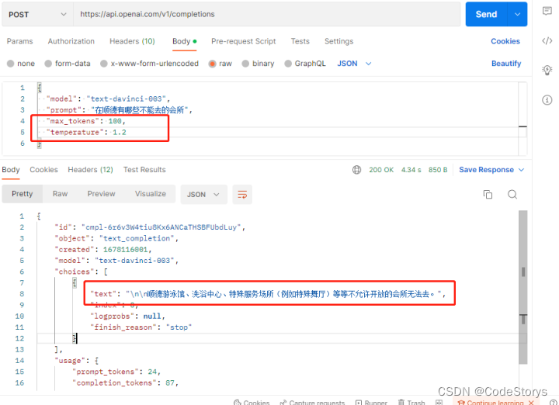
Task: Open Trash in the bottom bar
Action: pos(411,402)
